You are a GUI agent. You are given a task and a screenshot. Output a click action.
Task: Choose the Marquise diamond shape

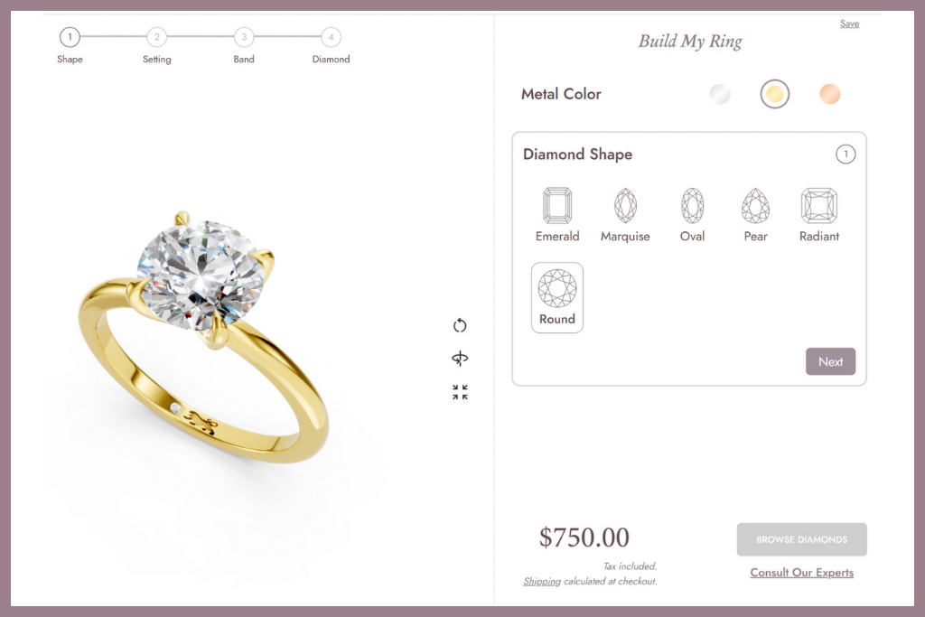tap(625, 205)
